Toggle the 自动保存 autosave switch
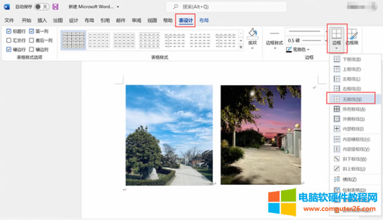383x220 pixels. (x=42, y=7)
